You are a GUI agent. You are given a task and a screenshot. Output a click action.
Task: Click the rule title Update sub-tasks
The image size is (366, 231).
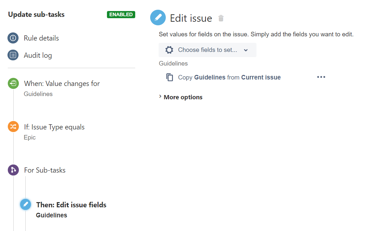[36, 14]
